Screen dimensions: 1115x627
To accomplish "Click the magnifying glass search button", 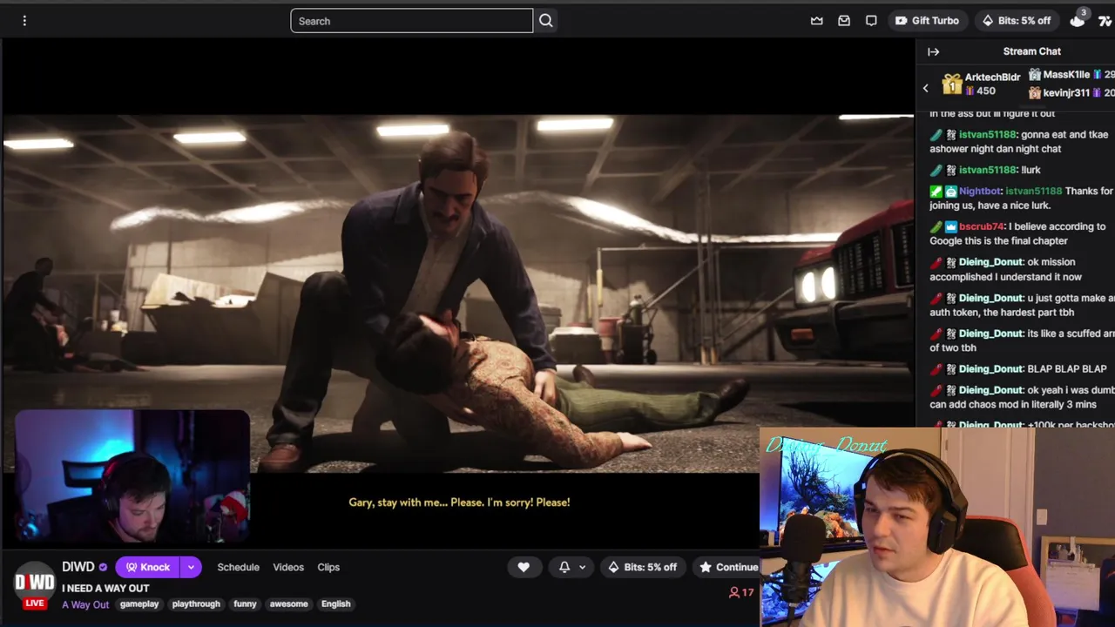I will click(x=546, y=21).
